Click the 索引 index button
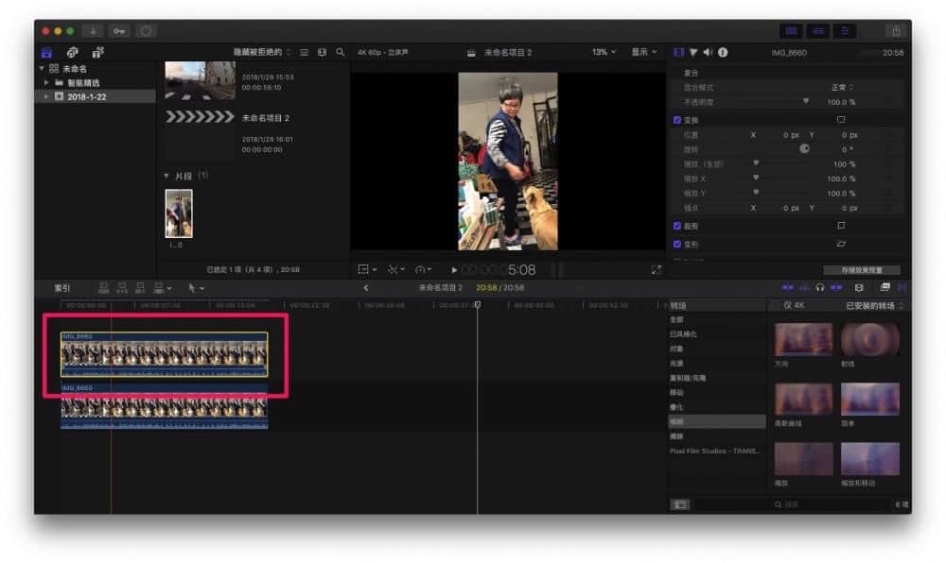Screen dimensions: 946x563 point(62,288)
